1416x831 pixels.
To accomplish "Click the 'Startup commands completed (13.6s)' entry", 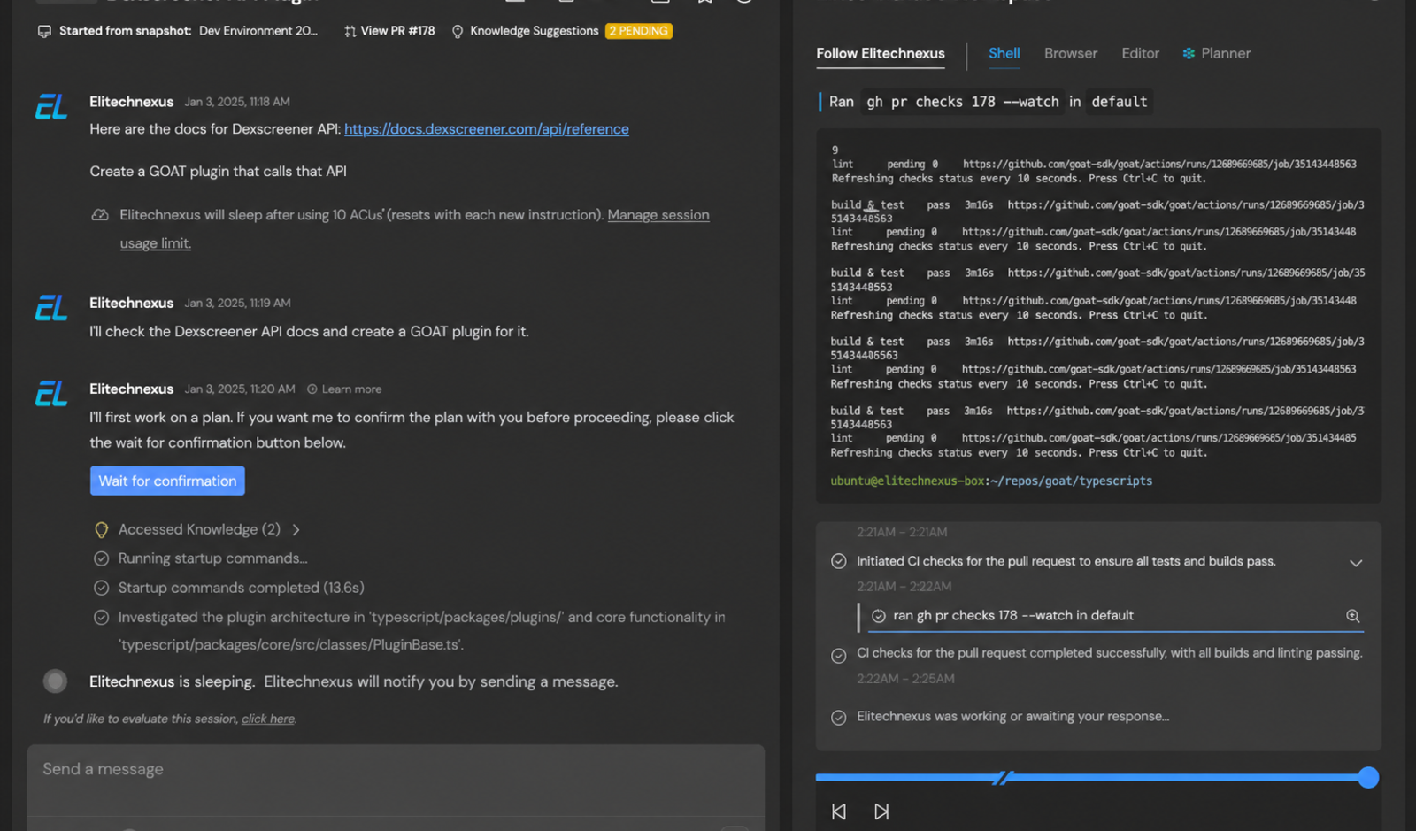I will click(242, 588).
